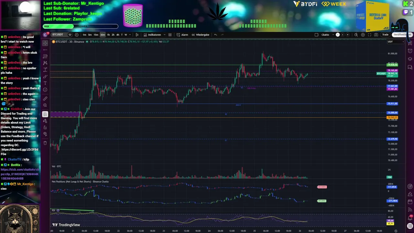Viewport: 414px width, 233px height.
Task: Switch to the weekly W timeframe
Action: point(126,35)
